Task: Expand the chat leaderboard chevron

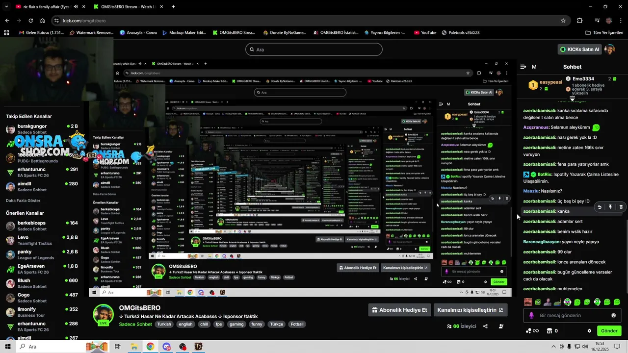Action: click(x=572, y=99)
